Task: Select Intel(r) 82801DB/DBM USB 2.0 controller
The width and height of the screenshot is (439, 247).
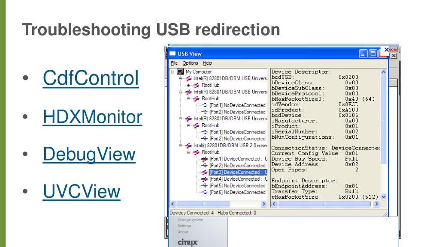Action: (230, 146)
